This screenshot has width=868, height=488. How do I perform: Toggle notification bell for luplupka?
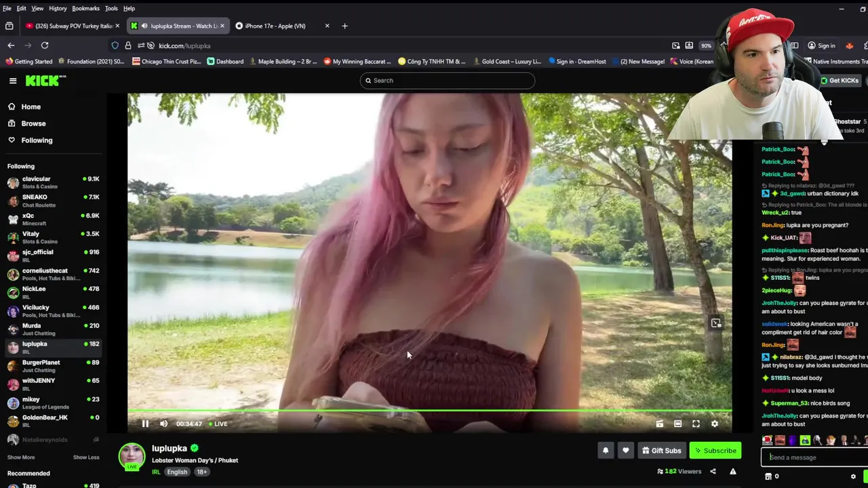[x=606, y=450]
